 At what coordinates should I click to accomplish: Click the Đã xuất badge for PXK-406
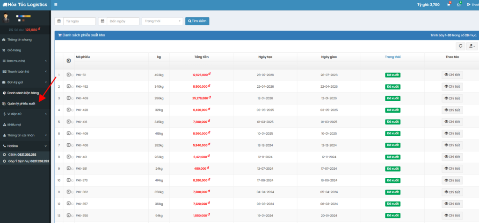392,145
